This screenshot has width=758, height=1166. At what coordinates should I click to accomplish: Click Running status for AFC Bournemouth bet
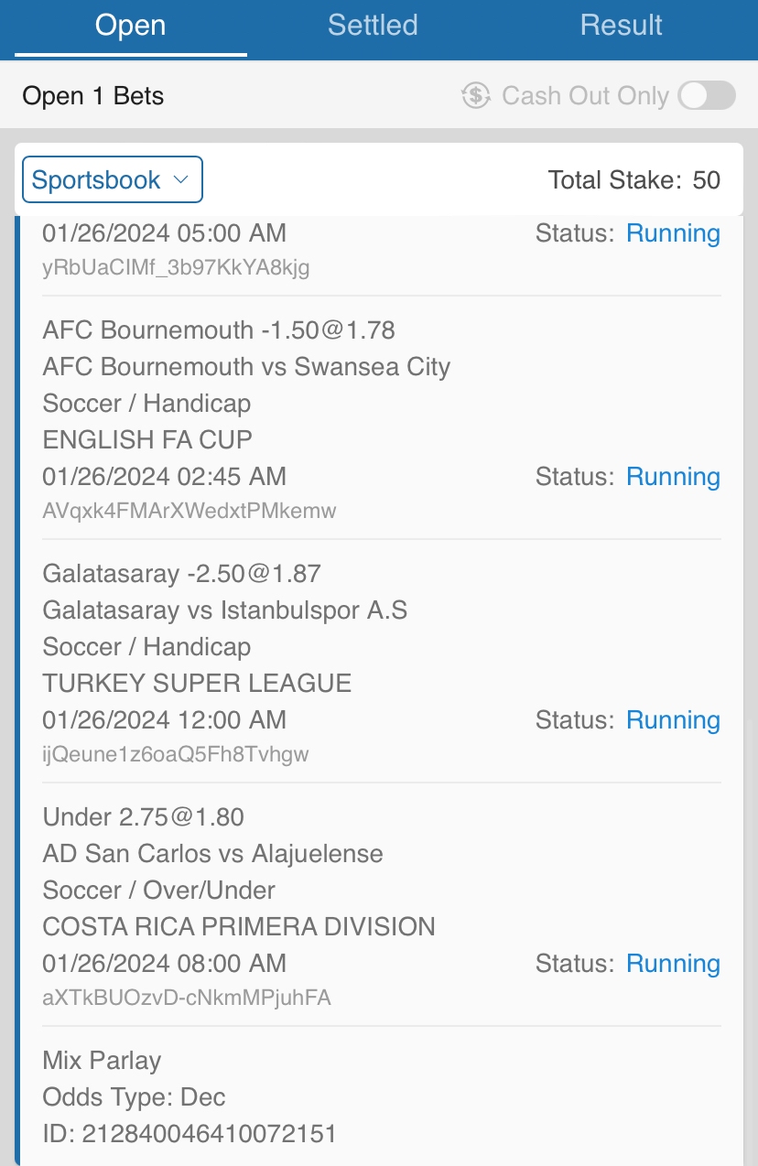(x=673, y=477)
